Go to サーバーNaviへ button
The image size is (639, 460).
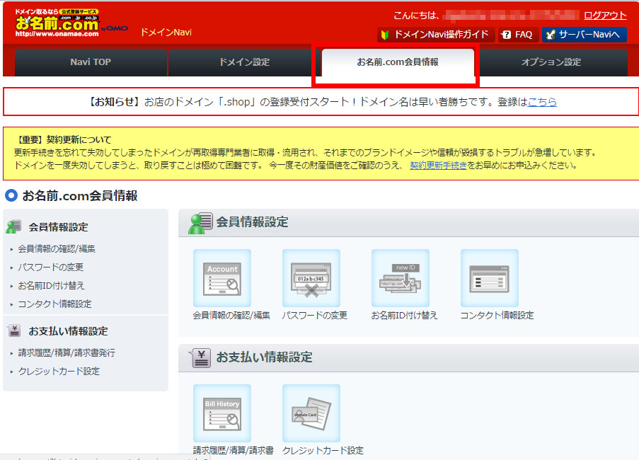pos(583,34)
